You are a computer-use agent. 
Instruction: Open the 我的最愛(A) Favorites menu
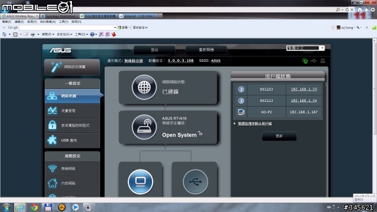(x=48, y=22)
